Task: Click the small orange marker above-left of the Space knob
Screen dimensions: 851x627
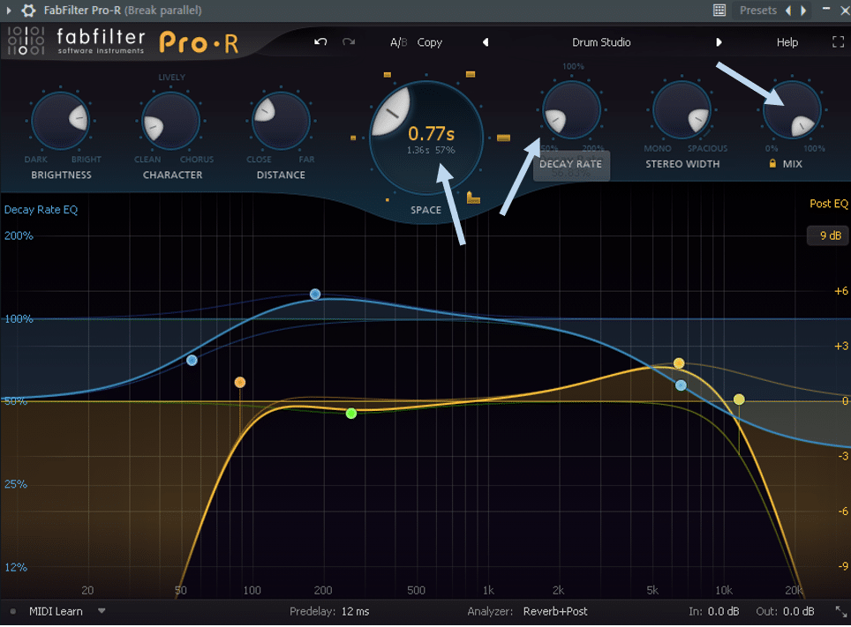Action: click(387, 74)
